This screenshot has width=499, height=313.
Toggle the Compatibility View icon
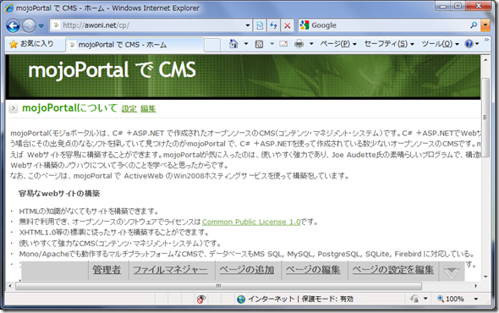pos(260,25)
